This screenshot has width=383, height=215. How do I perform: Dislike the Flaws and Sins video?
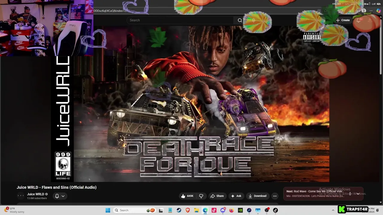[x=201, y=196]
